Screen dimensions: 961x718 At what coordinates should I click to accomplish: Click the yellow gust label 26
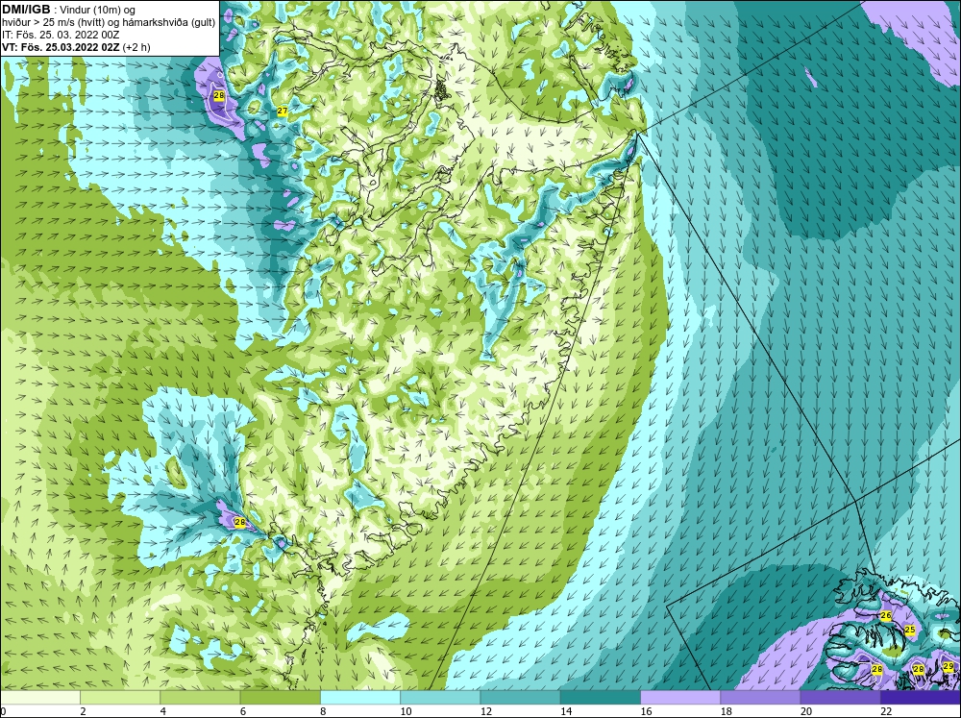(x=886, y=615)
